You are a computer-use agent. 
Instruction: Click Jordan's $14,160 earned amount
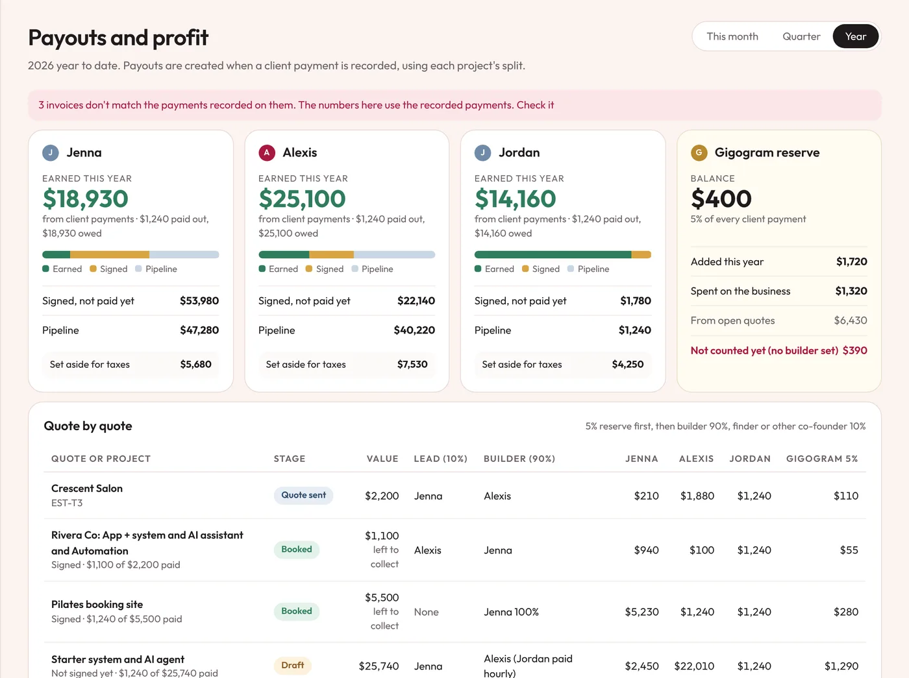coord(516,199)
